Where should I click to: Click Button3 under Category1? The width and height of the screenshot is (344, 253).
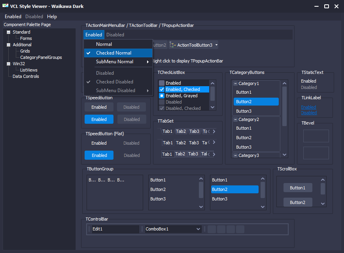256,111
